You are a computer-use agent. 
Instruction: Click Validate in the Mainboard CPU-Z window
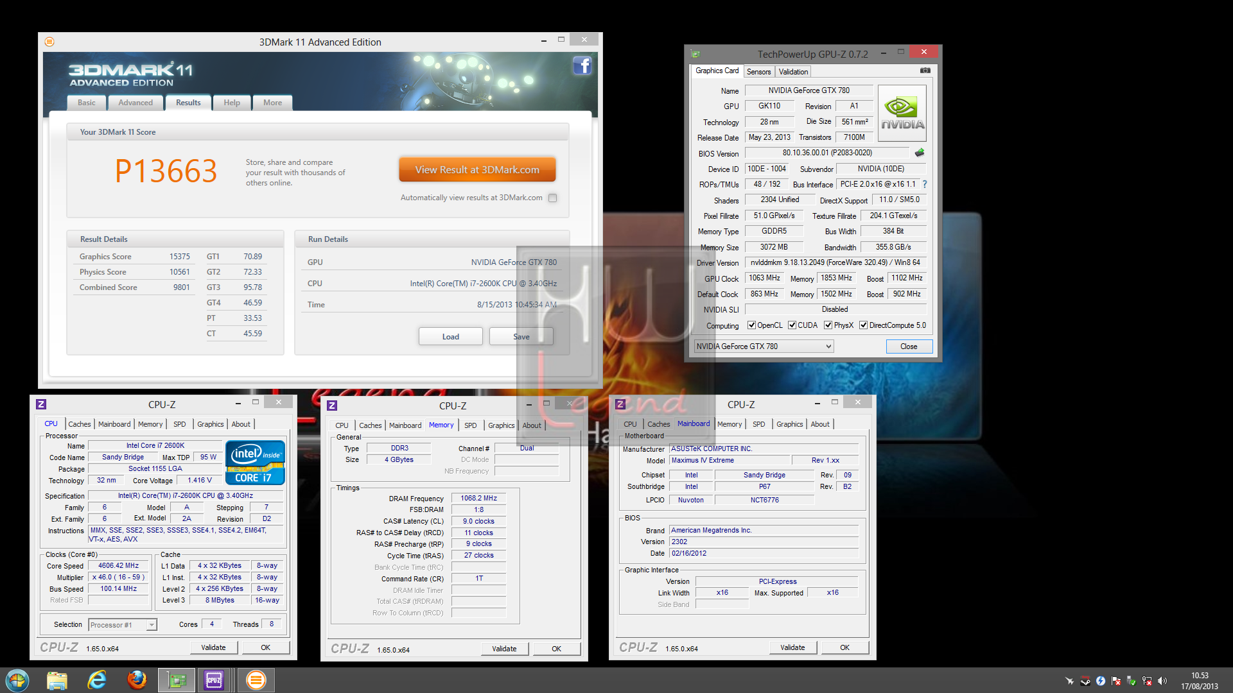click(792, 647)
